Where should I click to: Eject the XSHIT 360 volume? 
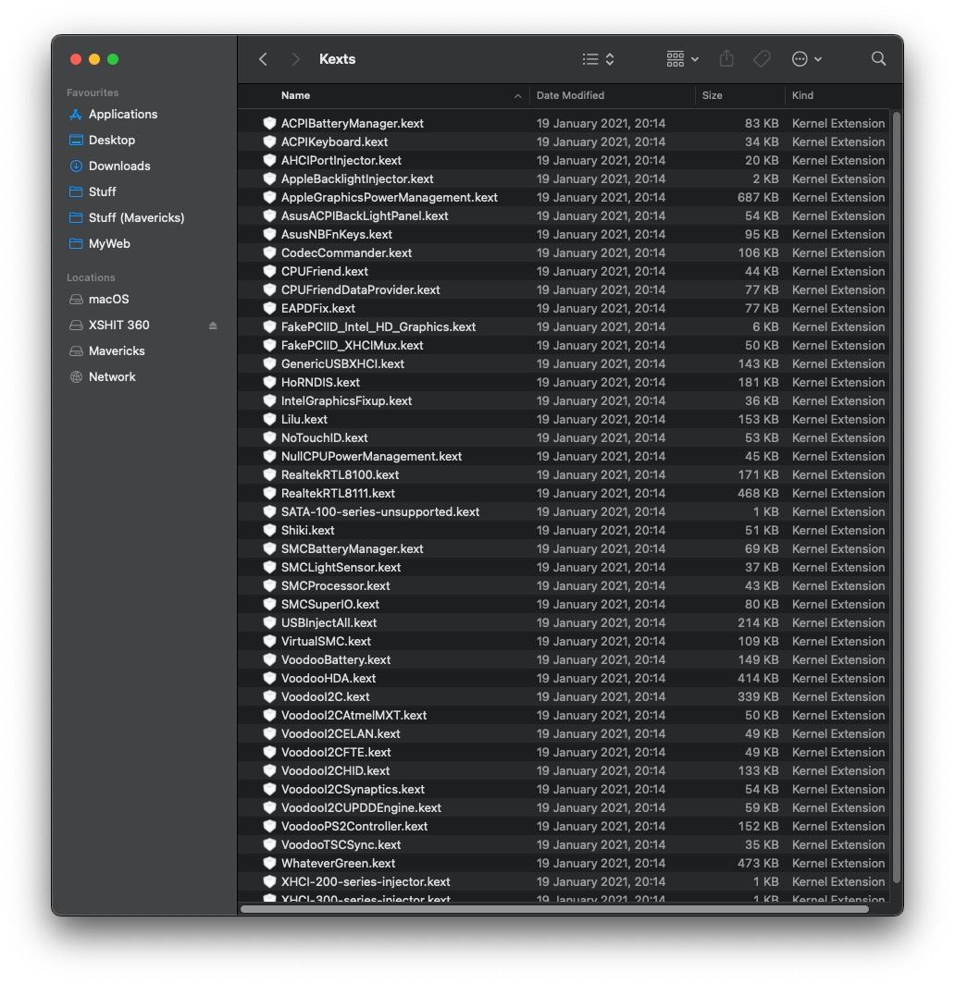213,326
